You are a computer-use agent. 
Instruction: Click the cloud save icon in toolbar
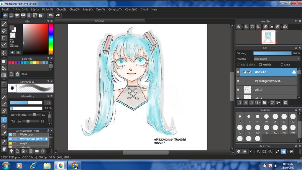(5, 15)
